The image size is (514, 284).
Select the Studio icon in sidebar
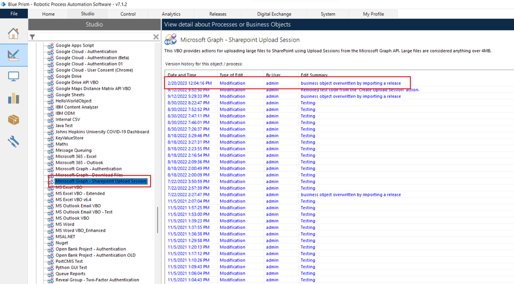(14, 55)
